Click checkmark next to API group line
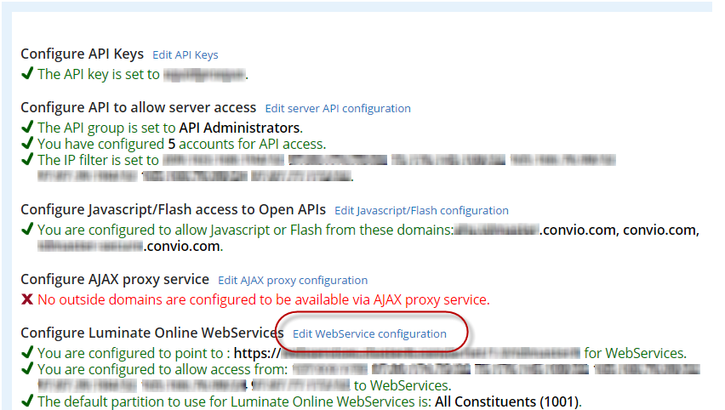The height and width of the screenshot is (410, 725). click(27, 128)
